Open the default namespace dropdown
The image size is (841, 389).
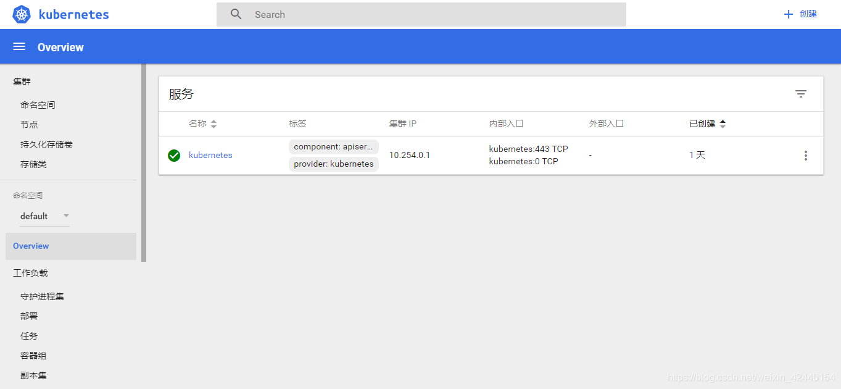click(x=45, y=216)
